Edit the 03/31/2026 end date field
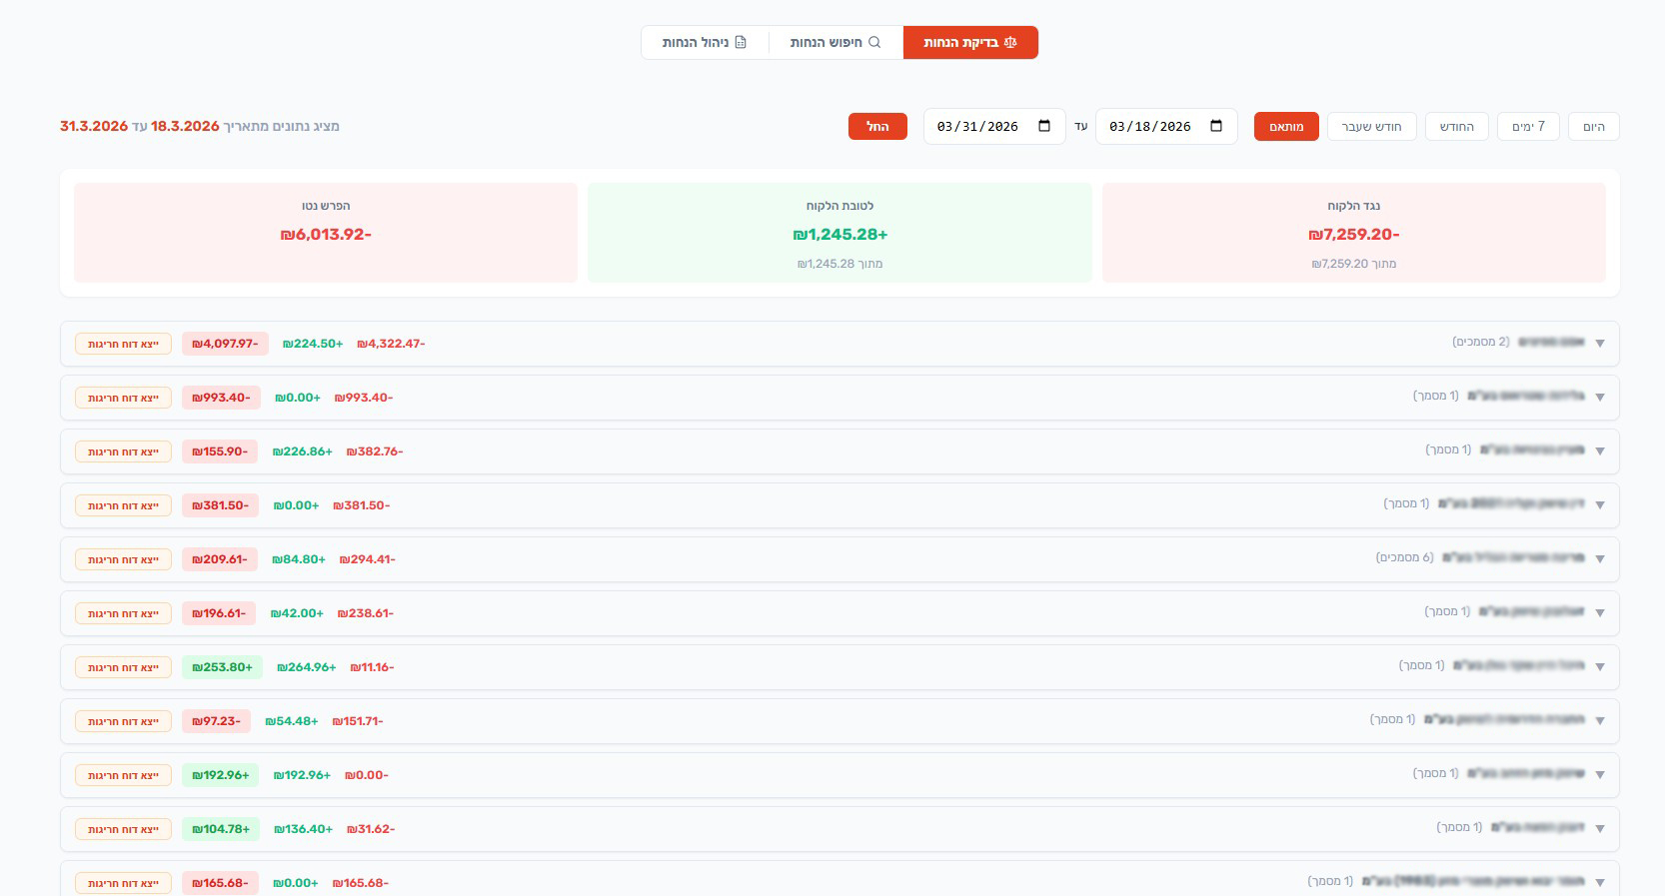 coord(994,127)
